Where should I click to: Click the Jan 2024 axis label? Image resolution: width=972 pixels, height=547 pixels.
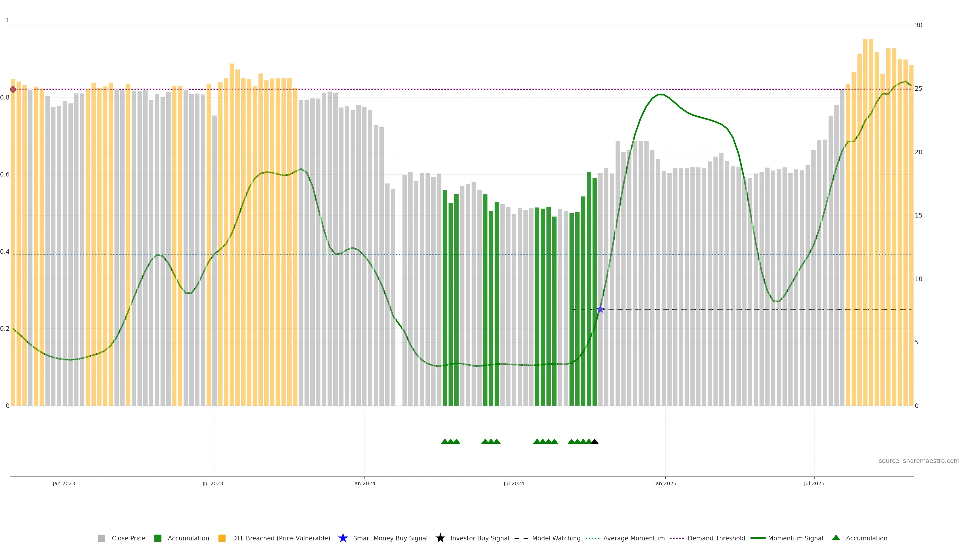[x=364, y=483]
